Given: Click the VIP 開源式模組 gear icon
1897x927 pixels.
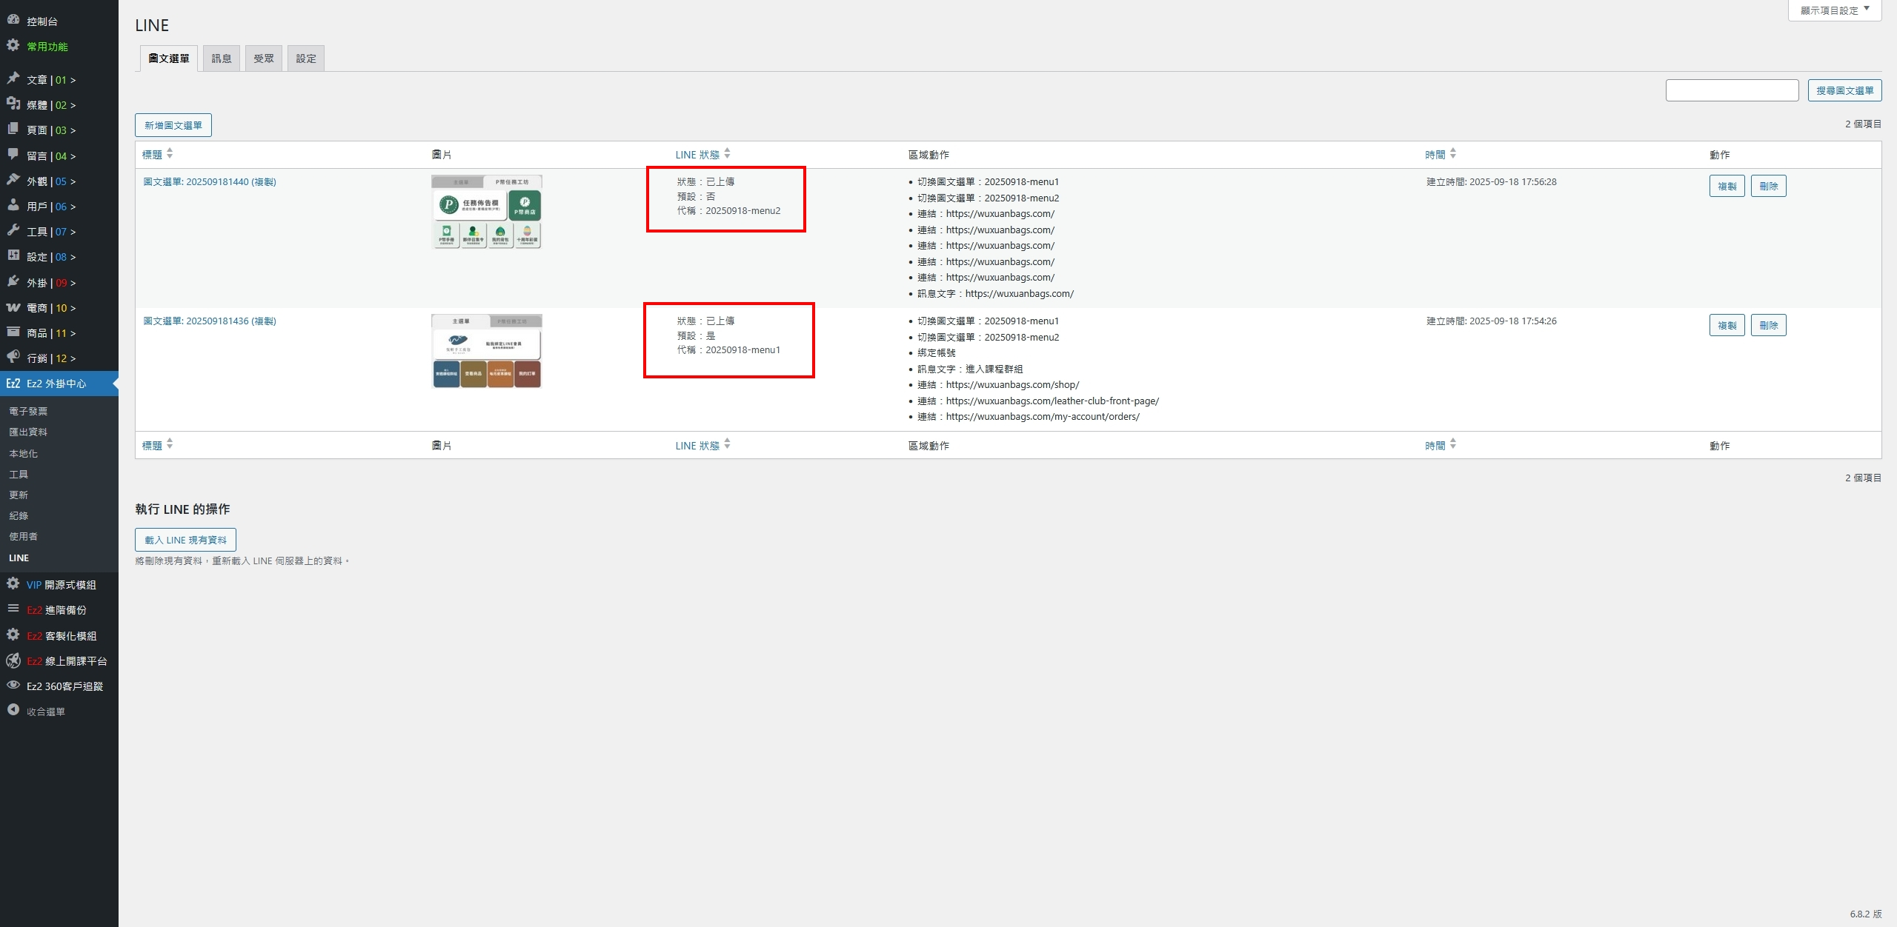Looking at the screenshot, I should (13, 583).
